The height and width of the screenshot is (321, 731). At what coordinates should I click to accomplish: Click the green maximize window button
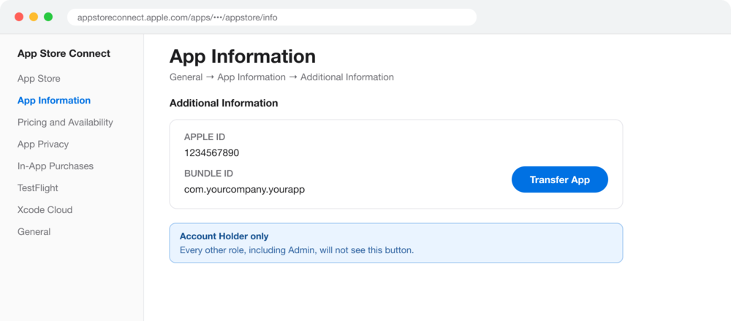tap(48, 18)
